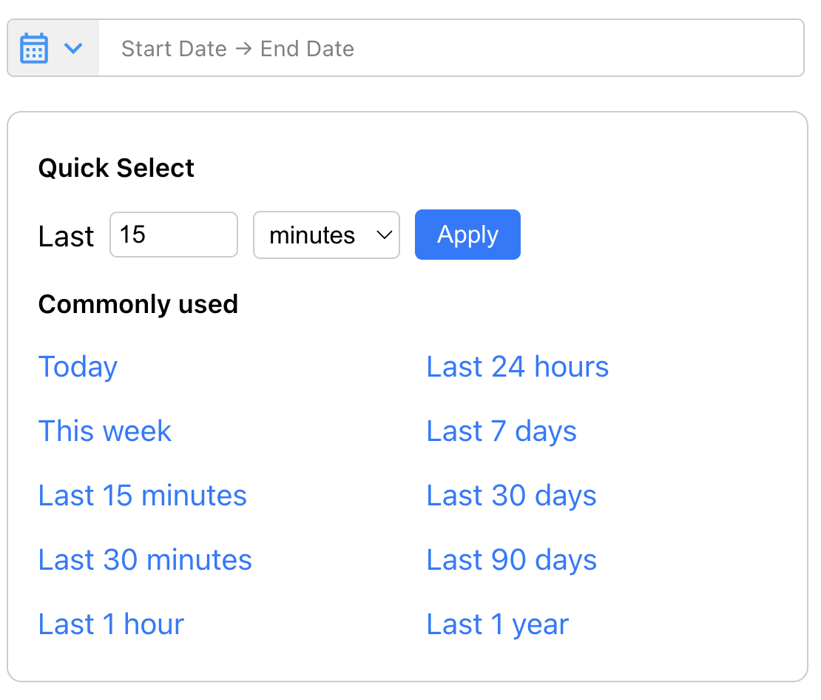821x700 pixels.
Task: Click the Commonly used heading
Action: [x=138, y=304]
